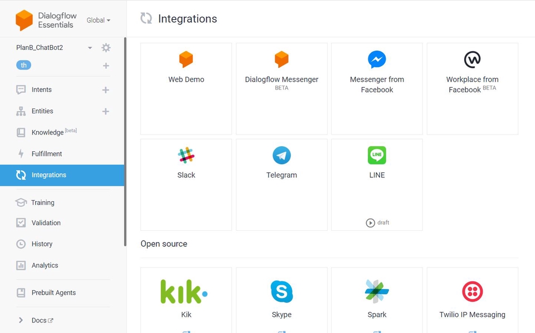This screenshot has width=535, height=333.
Task: Open Messenger from Facebook integration
Action: pos(377,89)
